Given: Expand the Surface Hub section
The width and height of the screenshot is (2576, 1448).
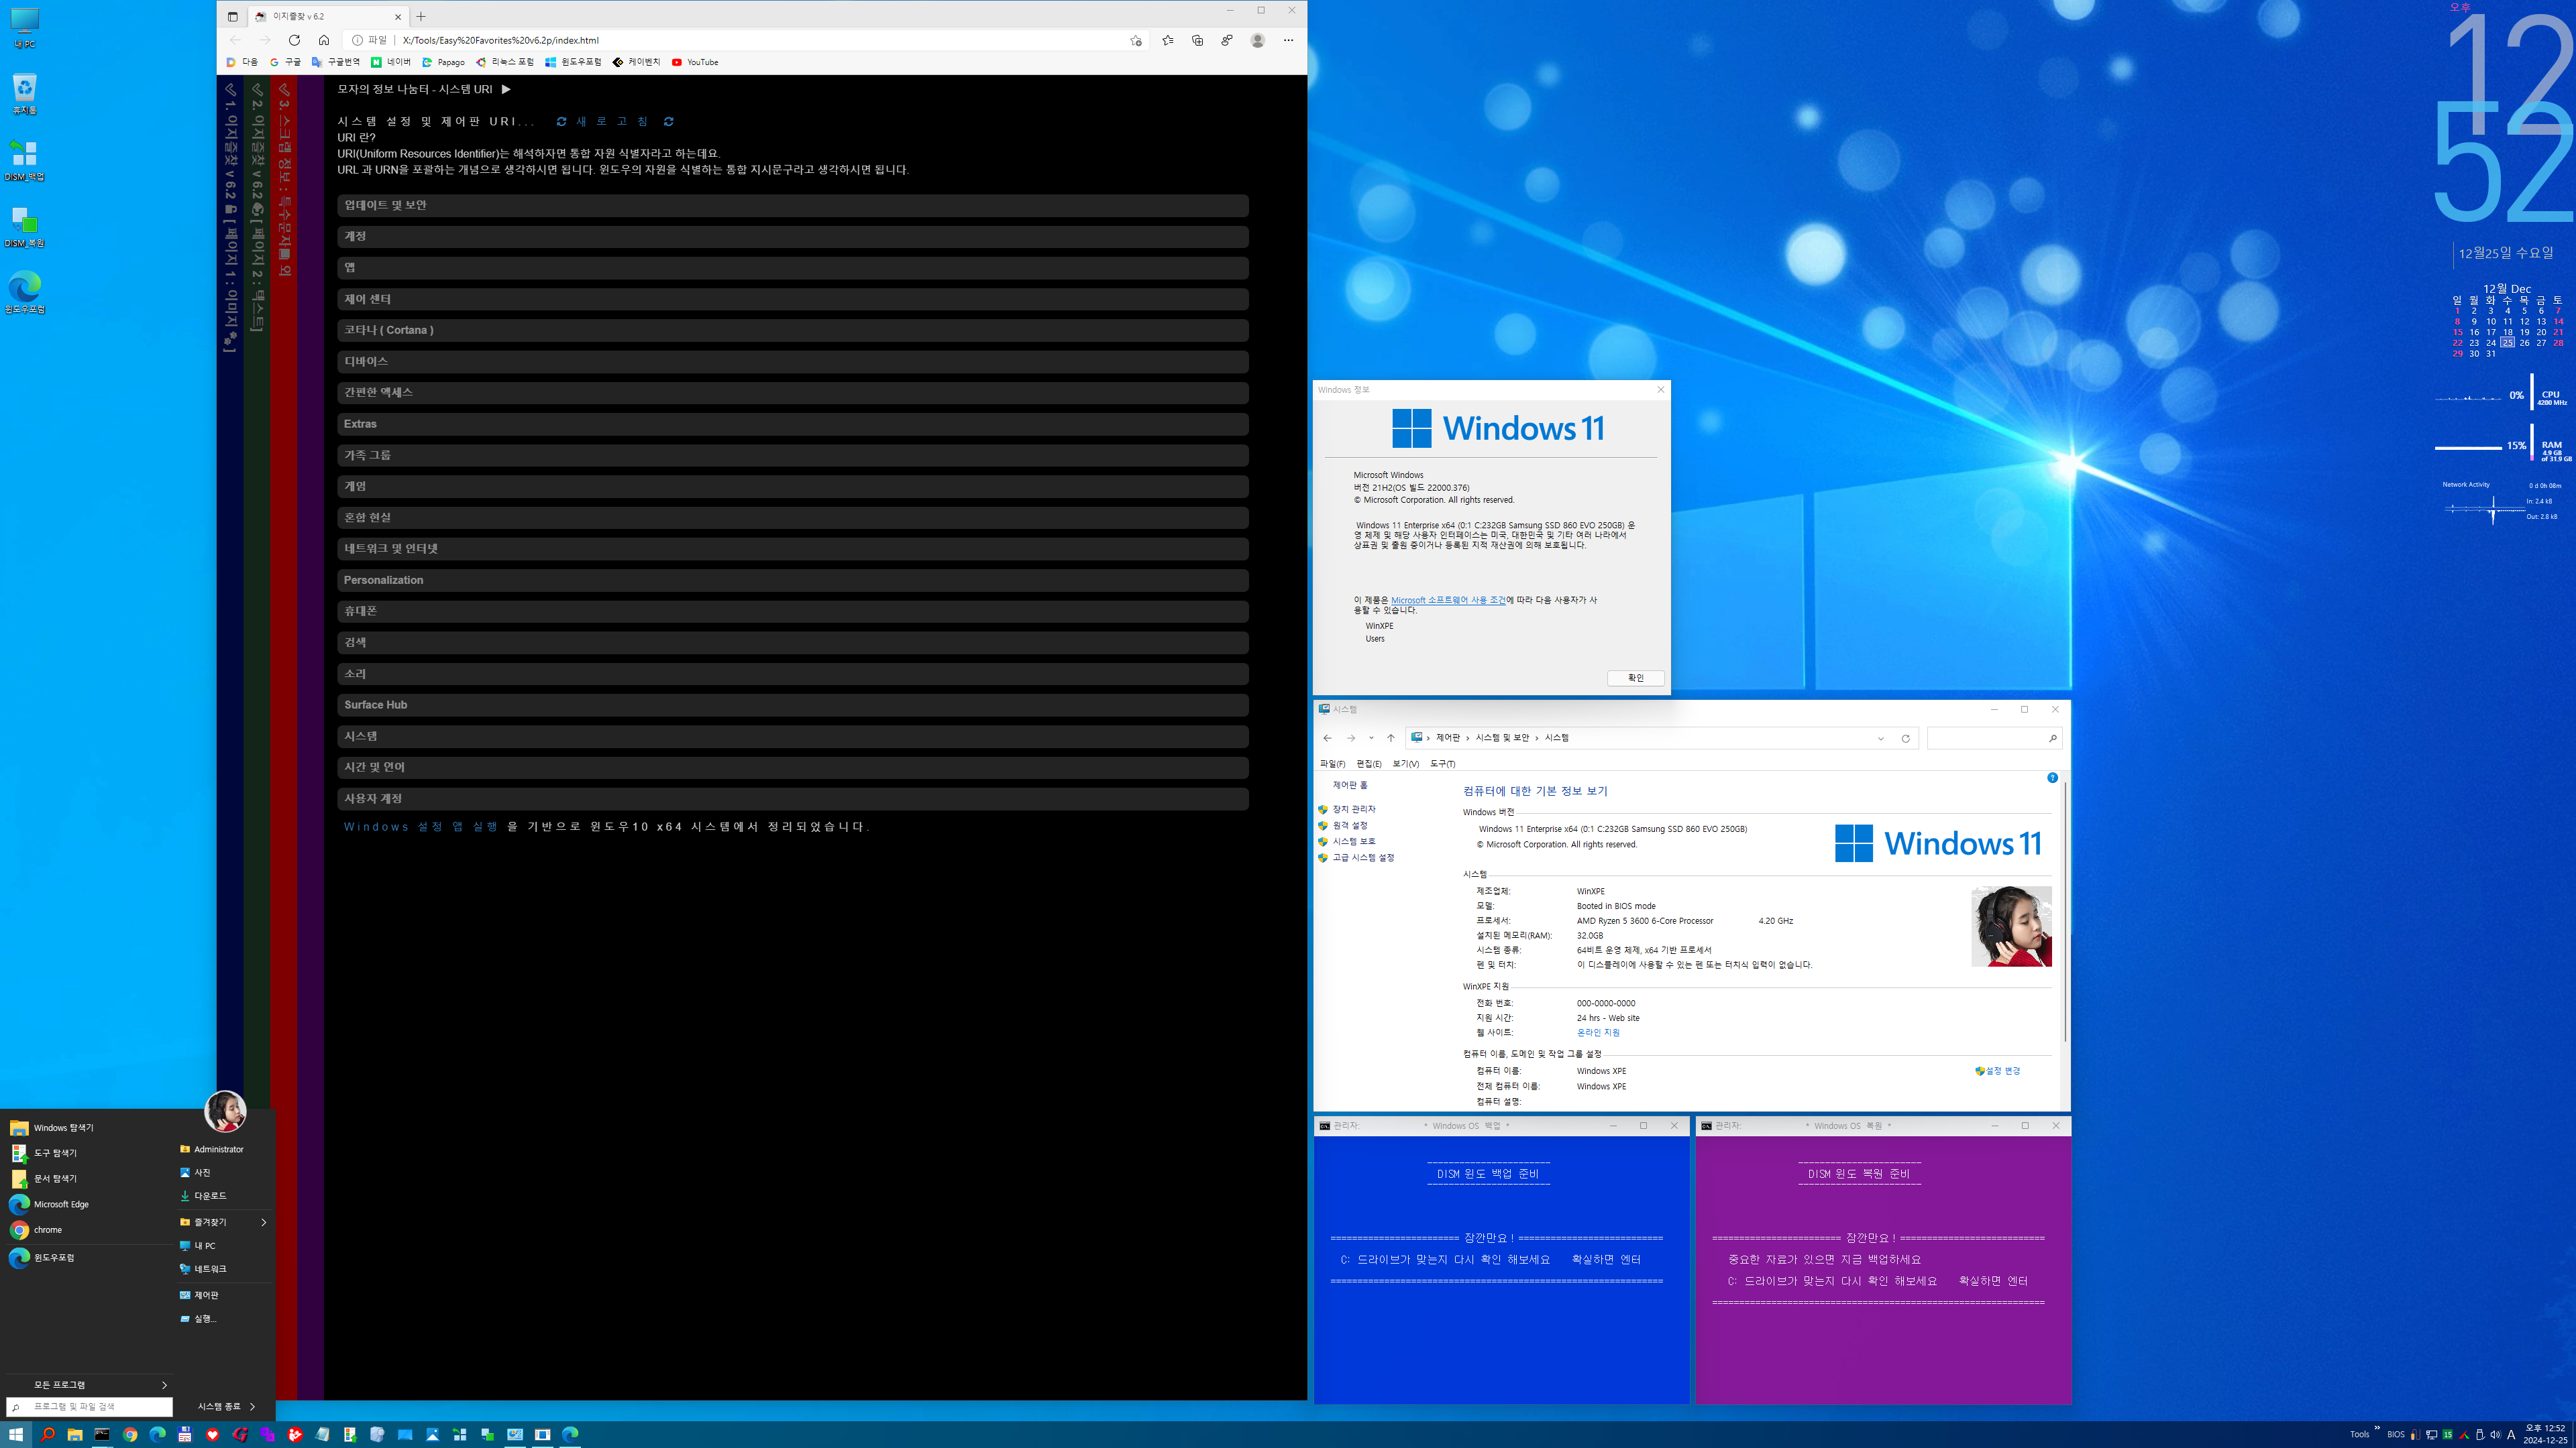Looking at the screenshot, I should [792, 705].
